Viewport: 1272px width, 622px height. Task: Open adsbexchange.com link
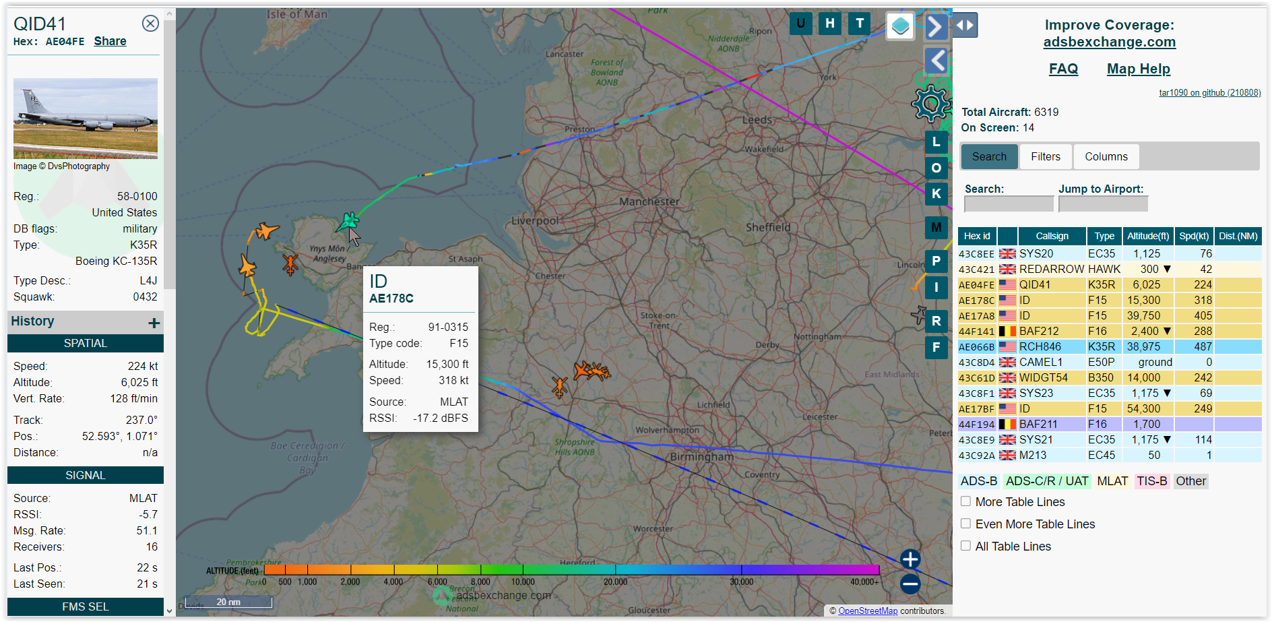pos(1110,42)
